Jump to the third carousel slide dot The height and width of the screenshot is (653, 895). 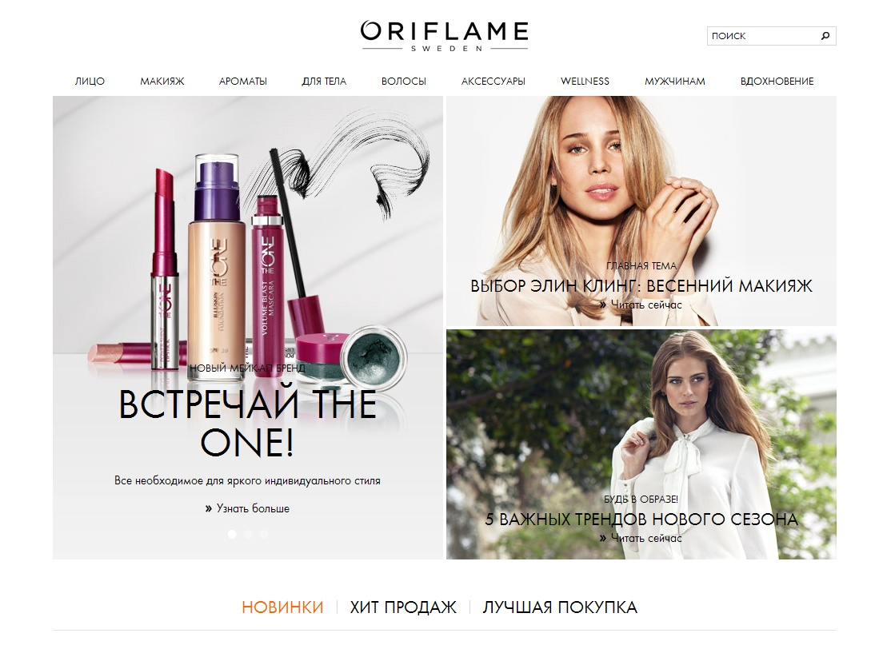coord(264,535)
